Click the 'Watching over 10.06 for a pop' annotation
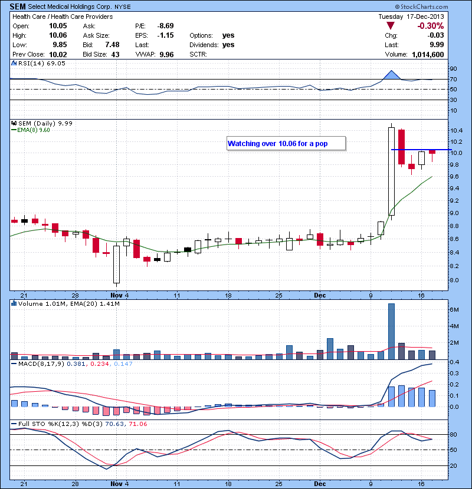 click(286, 143)
